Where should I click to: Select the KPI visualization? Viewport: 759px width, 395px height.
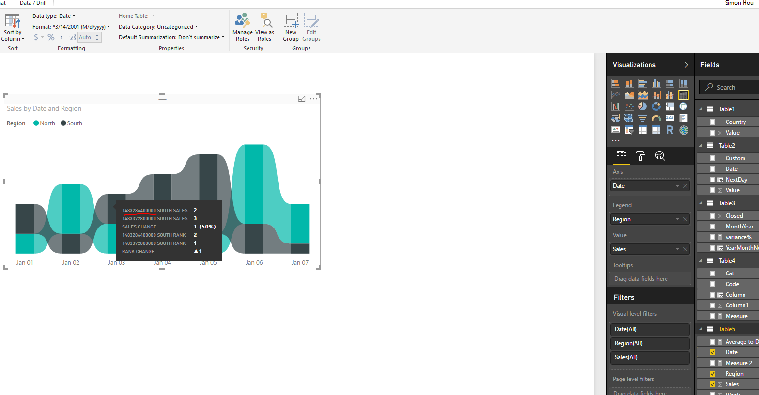[x=616, y=130]
